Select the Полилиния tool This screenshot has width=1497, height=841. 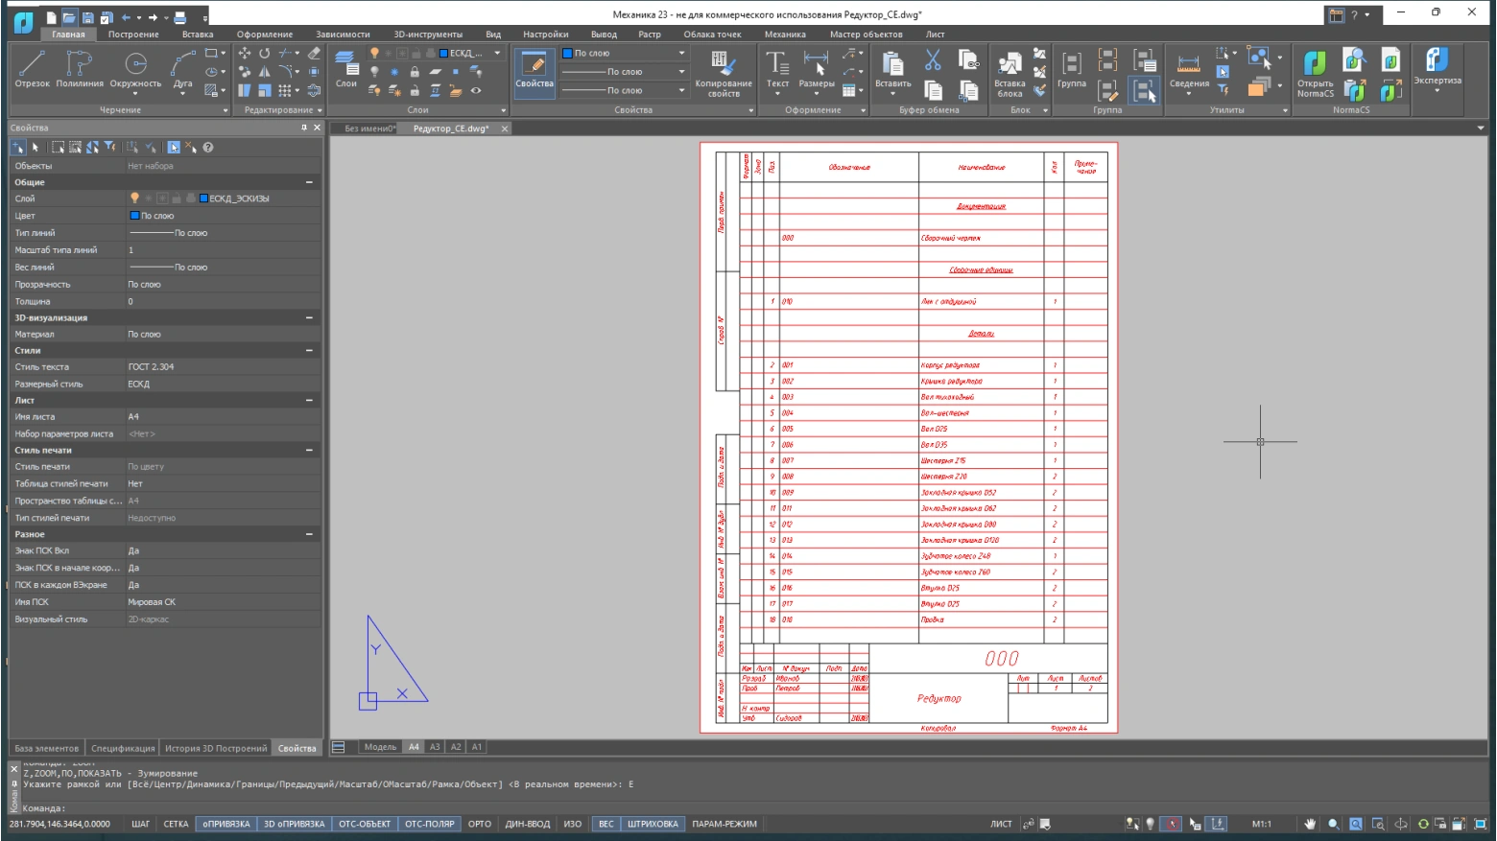pyautogui.click(x=79, y=70)
